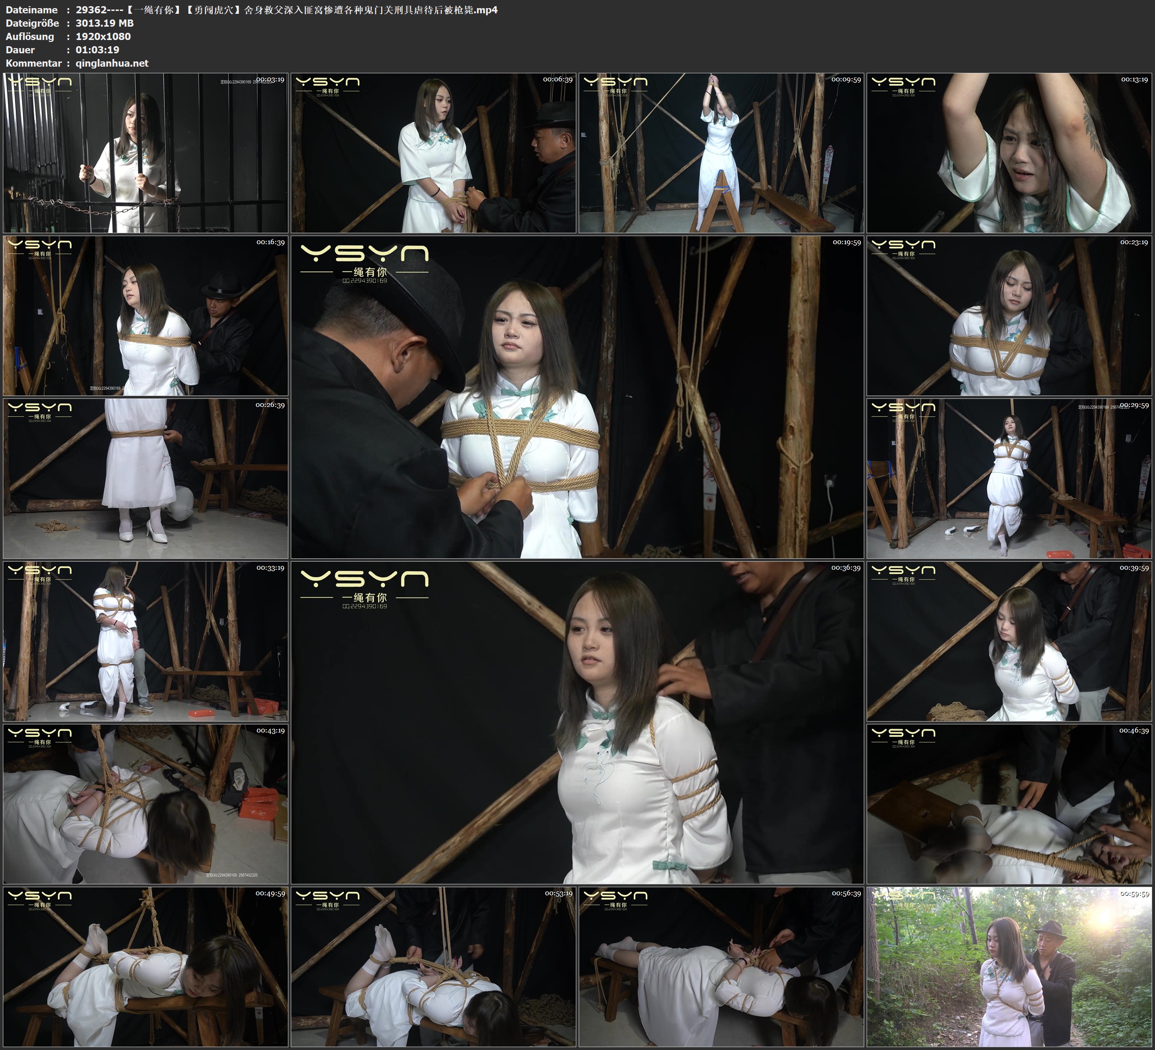Select the thumbnail labeled 00:16:39
The image size is (1155, 1050).
[146, 316]
